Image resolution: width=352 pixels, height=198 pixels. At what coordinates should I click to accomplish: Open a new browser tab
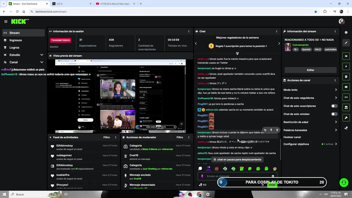(x=141, y=4)
